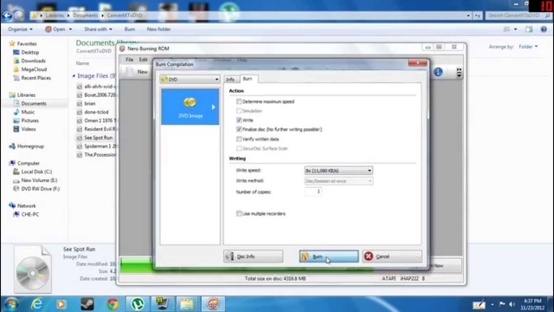Image resolution: width=554 pixels, height=312 pixels.
Task: Click the Disc Info button
Action: [x=253, y=257]
